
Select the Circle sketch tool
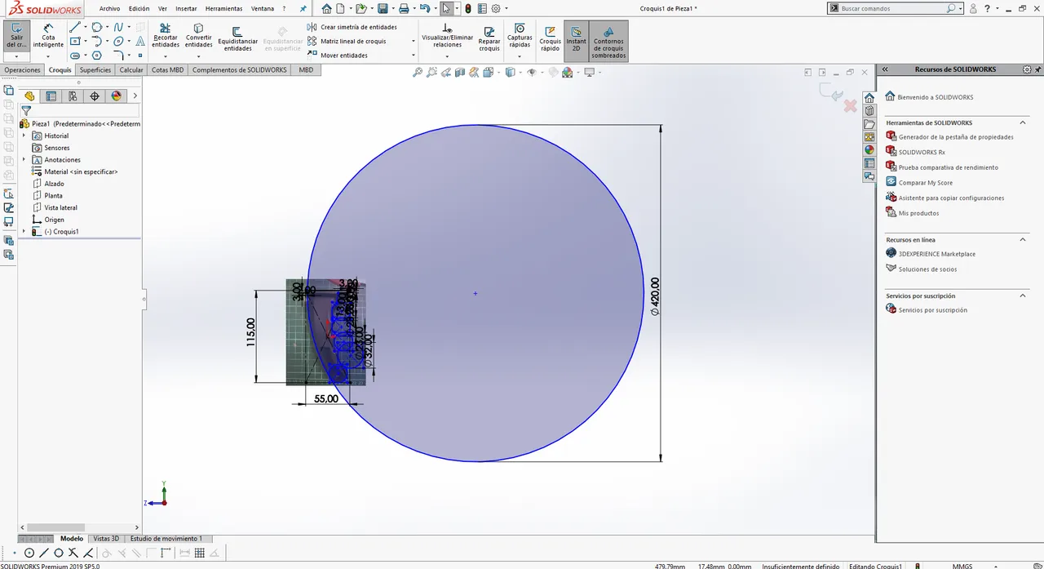(96, 27)
